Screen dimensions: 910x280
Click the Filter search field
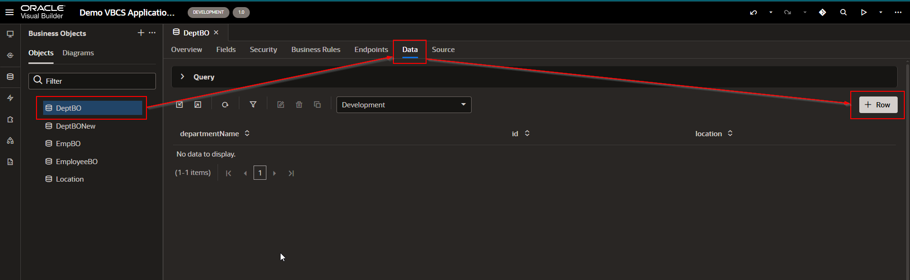(x=92, y=81)
